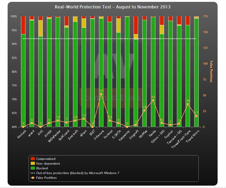Select the BitDefender axis label
The image size is (226, 188).
(x=54, y=136)
